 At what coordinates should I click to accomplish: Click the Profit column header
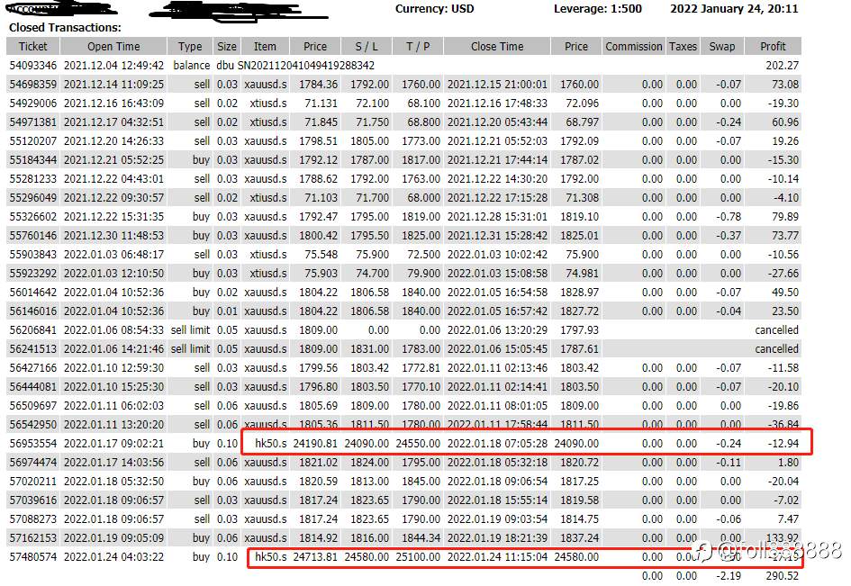(x=773, y=47)
